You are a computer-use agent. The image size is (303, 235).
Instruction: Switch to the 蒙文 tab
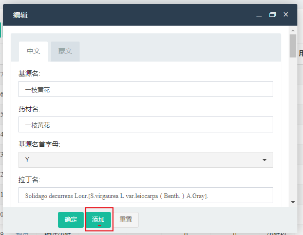pyautogui.click(x=65, y=51)
